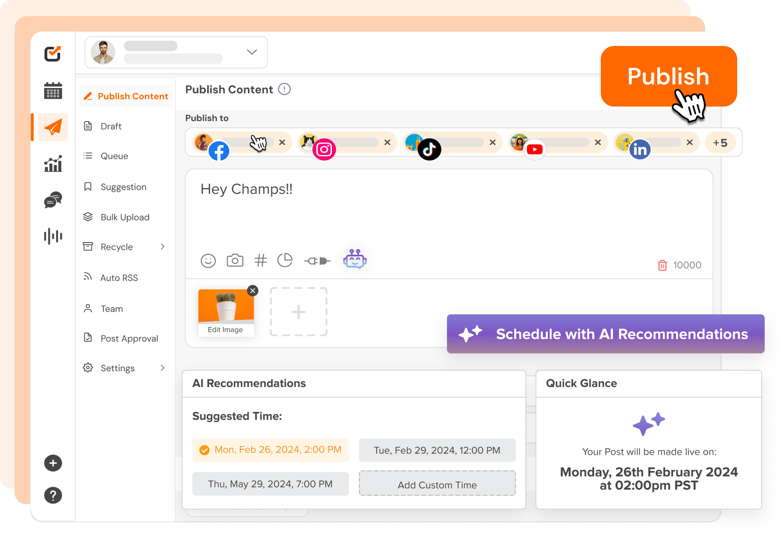Open the Calendar icon in the left sidebar
Viewport: 783px width, 534px height.
coord(52,91)
